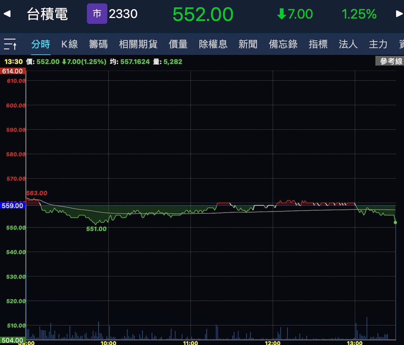Click the day high label 563.00
The image size is (404, 345).
pos(37,193)
